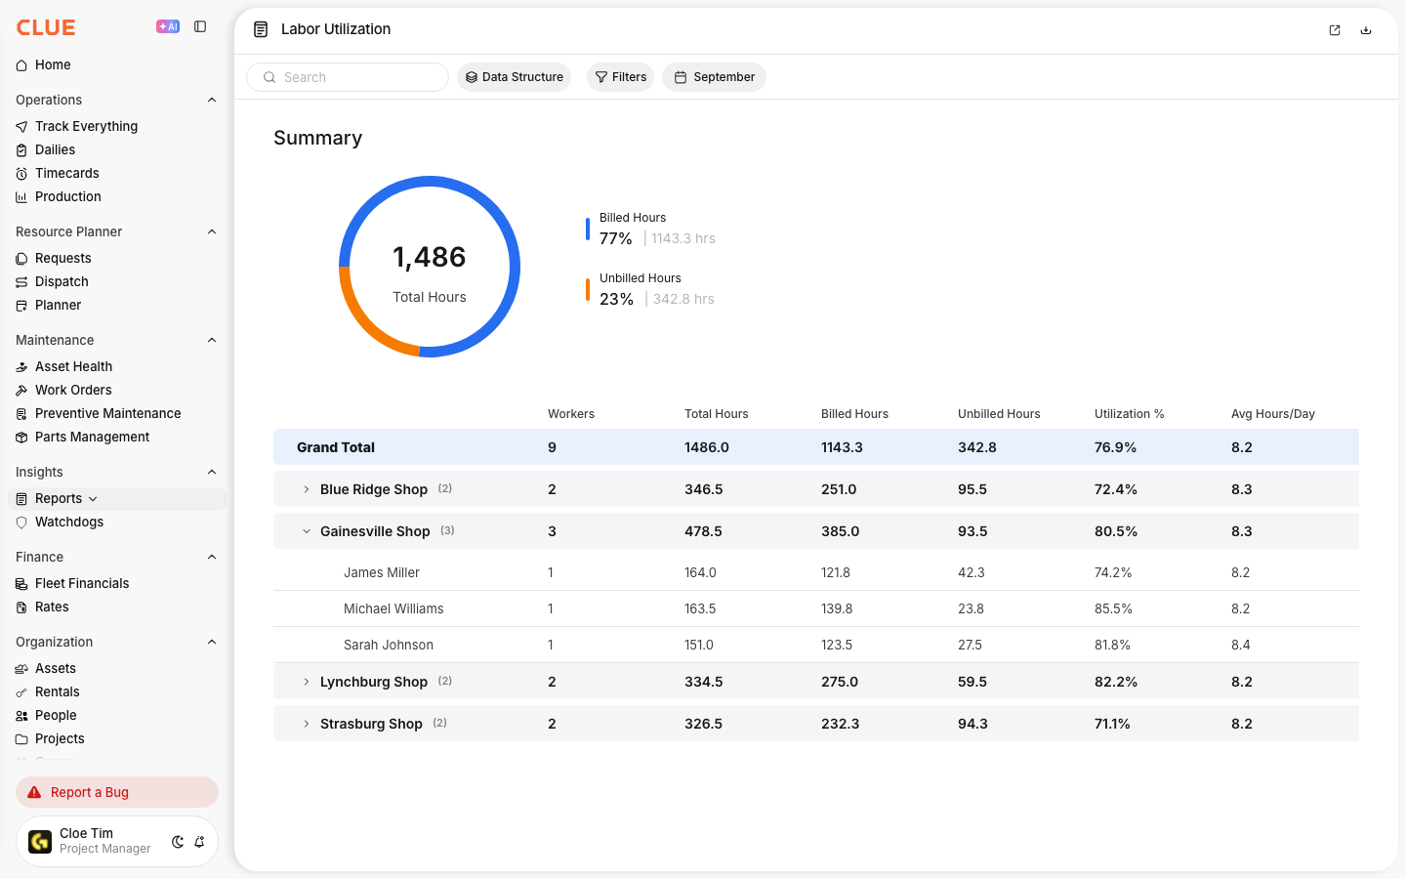Navigate to Timecards
Screen dimensions: 1406x879
tap(66, 173)
